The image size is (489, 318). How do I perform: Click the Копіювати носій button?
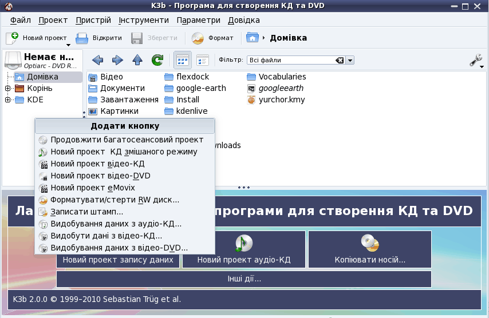click(x=369, y=249)
